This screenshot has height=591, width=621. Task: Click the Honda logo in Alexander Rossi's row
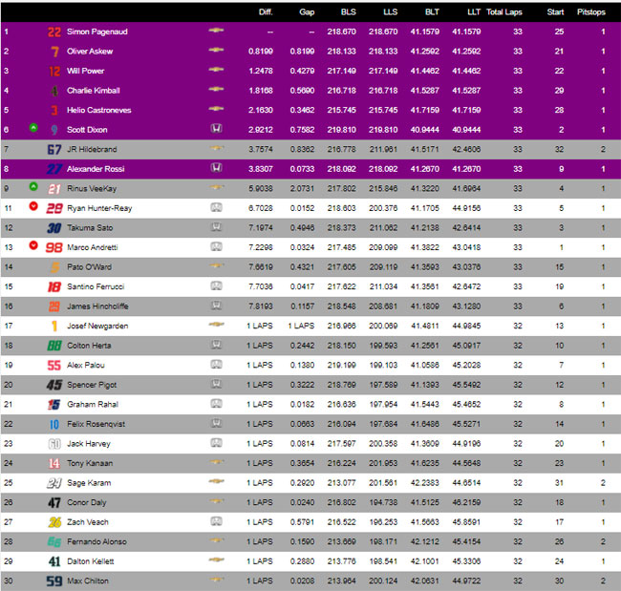click(216, 167)
